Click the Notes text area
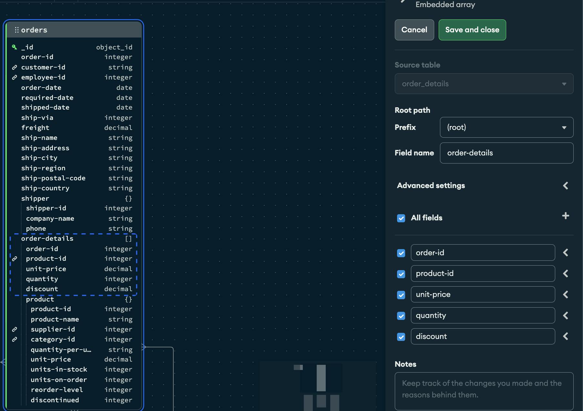583x411 pixels. click(484, 391)
